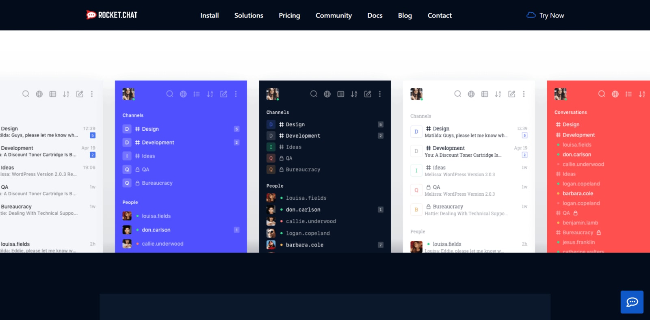Click search icon in leftmost light panel

[x=26, y=94]
